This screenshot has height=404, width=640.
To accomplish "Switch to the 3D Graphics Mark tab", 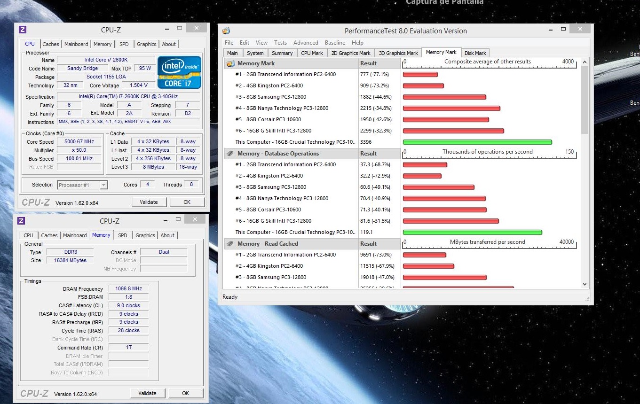I will pyautogui.click(x=398, y=53).
